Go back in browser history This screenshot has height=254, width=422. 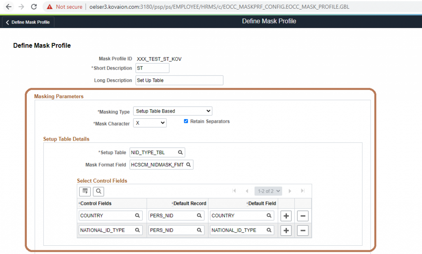[x=9, y=7]
